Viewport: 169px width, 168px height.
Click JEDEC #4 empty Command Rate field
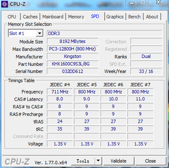[x=60, y=136]
